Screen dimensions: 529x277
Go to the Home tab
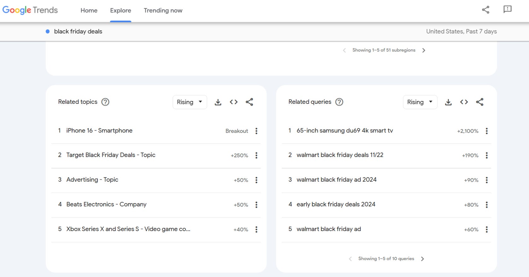(89, 10)
